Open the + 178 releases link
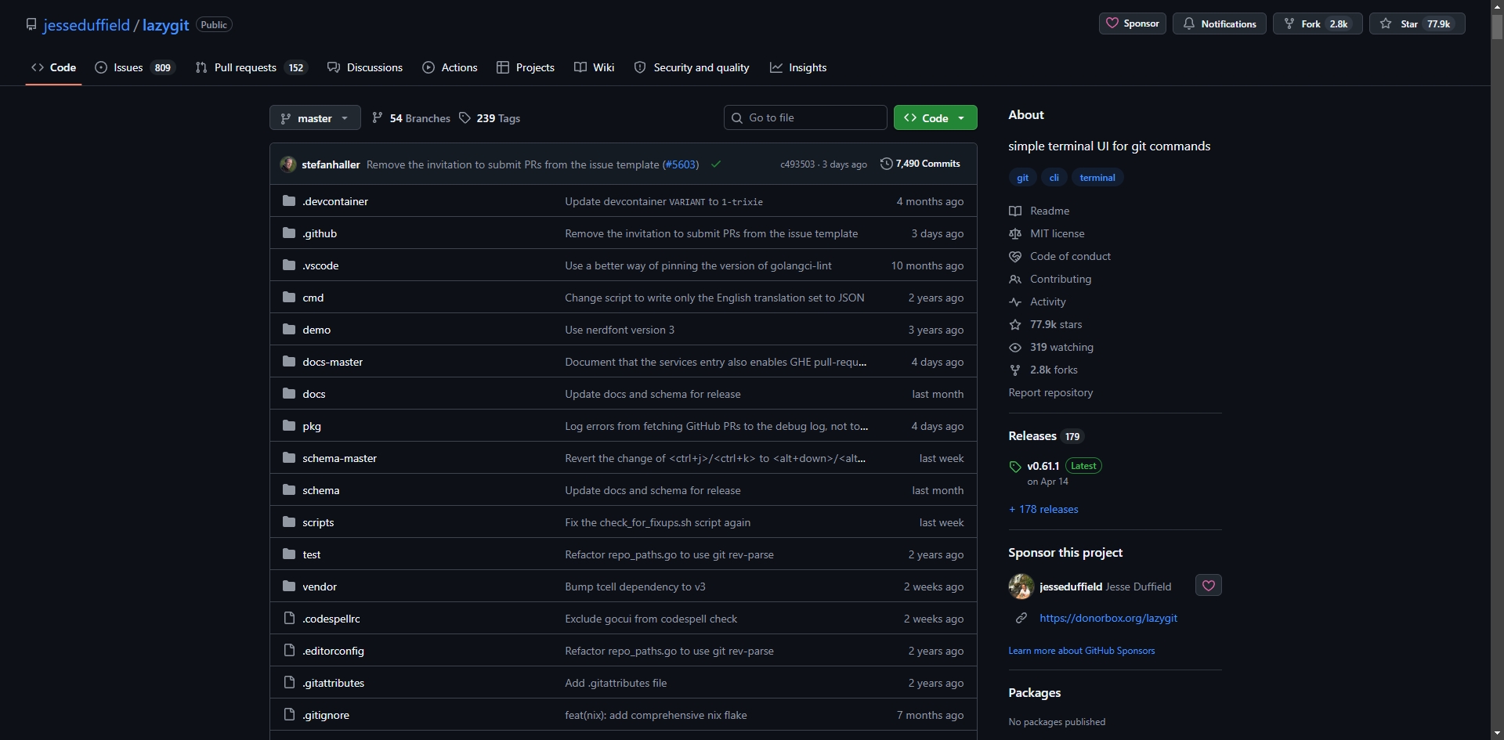 1043,510
